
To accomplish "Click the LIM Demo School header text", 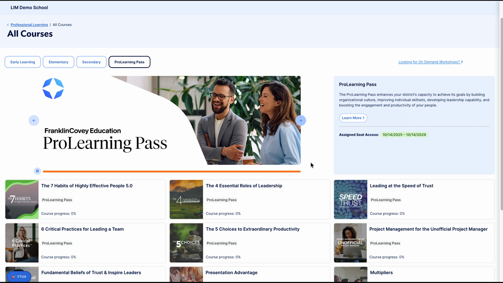I will click(x=29, y=8).
